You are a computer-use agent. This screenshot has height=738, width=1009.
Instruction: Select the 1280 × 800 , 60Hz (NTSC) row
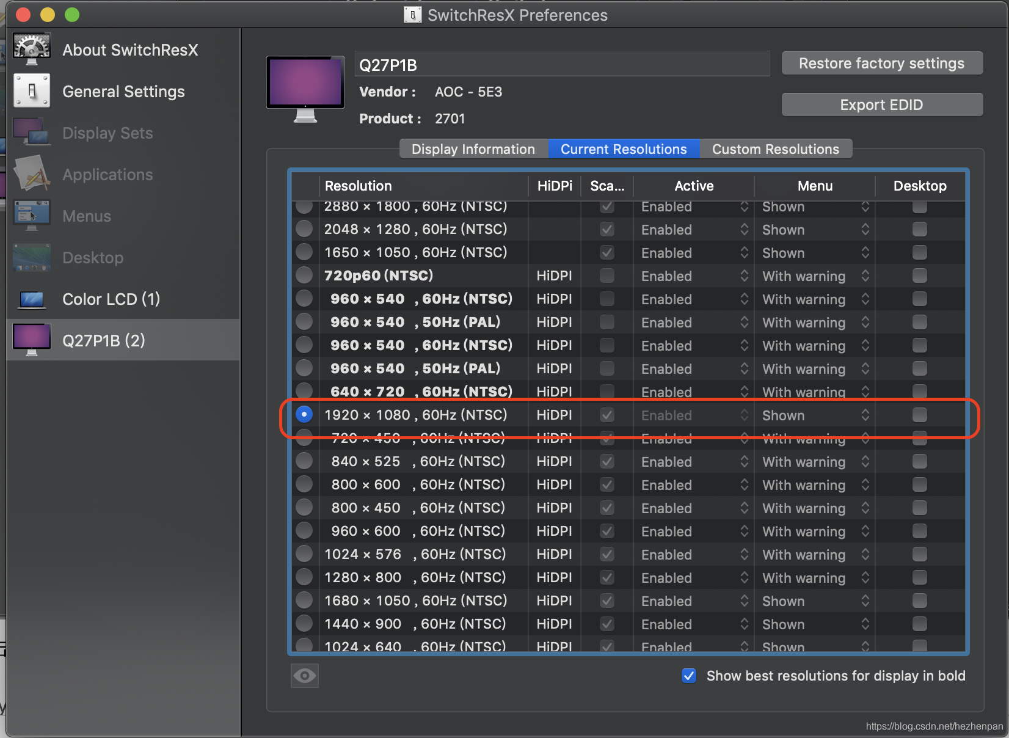(x=628, y=577)
